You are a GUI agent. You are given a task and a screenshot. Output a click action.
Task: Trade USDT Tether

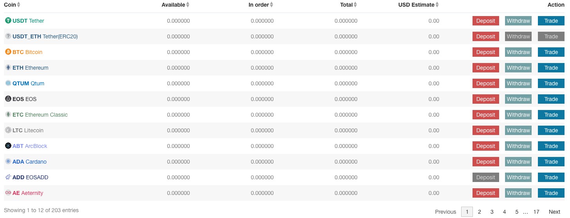tap(551, 21)
